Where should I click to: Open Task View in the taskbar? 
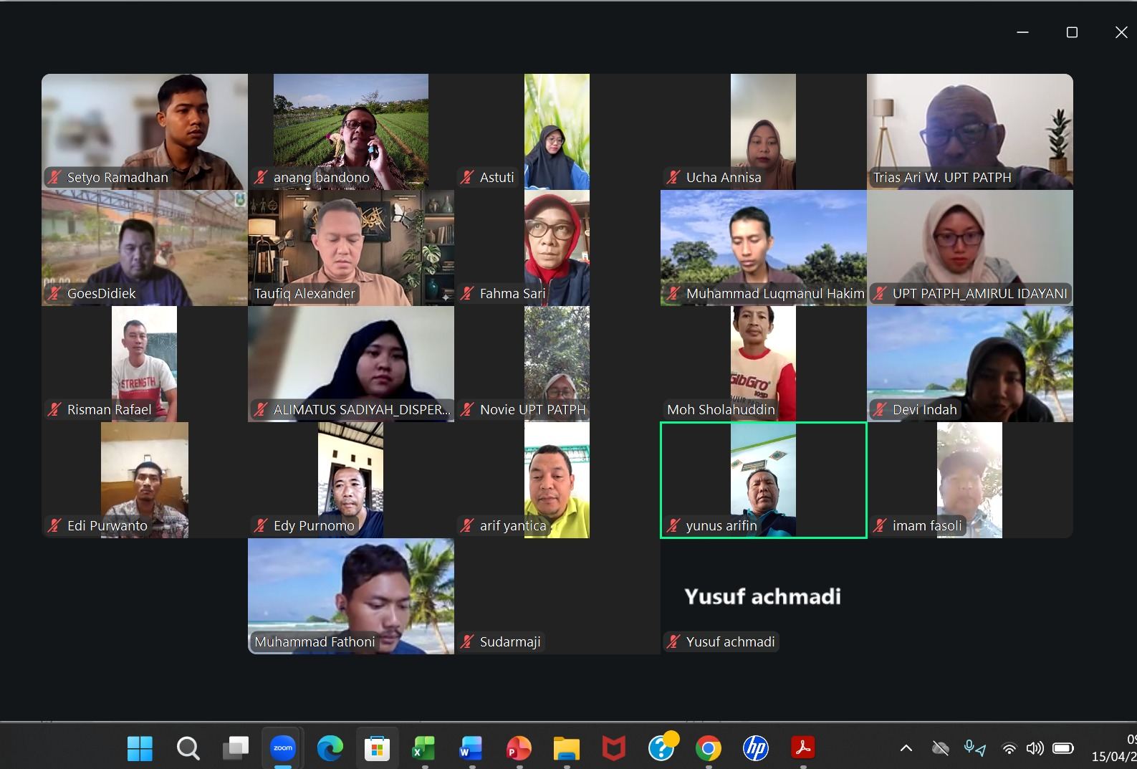235,748
